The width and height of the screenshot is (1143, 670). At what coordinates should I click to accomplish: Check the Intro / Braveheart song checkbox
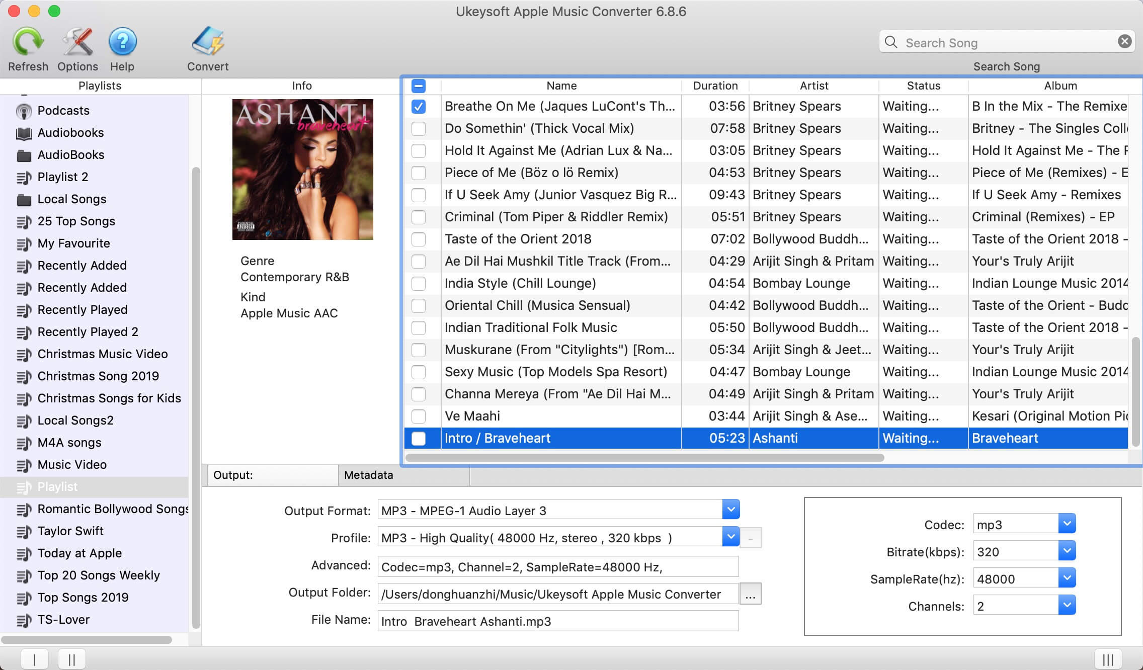[419, 438]
